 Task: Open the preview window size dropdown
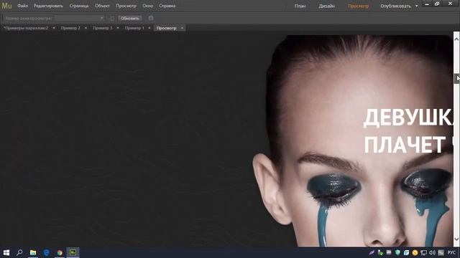(80, 18)
